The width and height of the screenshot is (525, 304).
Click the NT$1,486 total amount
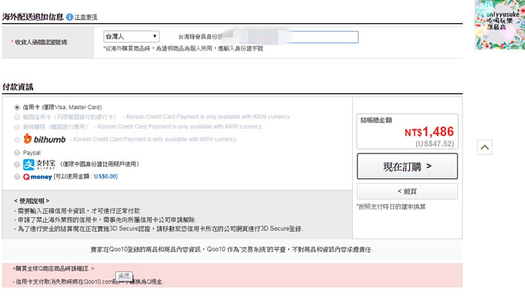tap(429, 132)
